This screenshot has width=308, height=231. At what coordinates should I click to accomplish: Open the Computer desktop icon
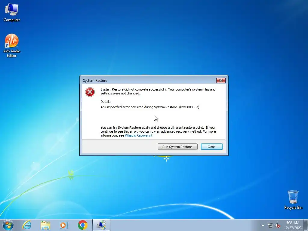point(12,12)
